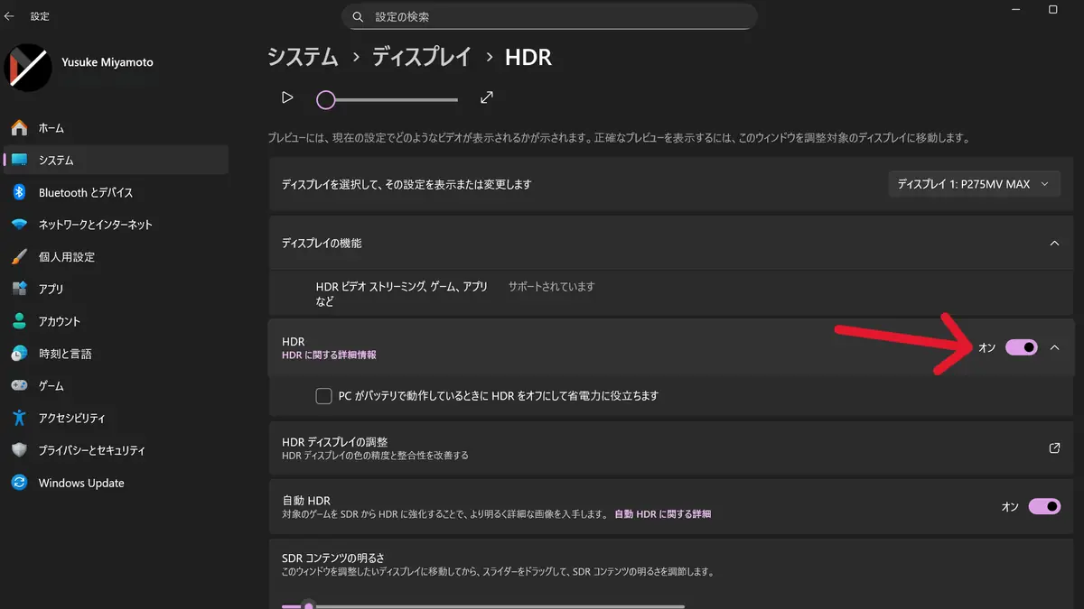Click the 設定の検索 search box
The height and width of the screenshot is (609, 1084).
(549, 16)
